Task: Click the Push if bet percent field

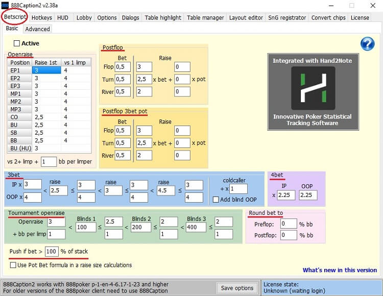Action: point(51,252)
